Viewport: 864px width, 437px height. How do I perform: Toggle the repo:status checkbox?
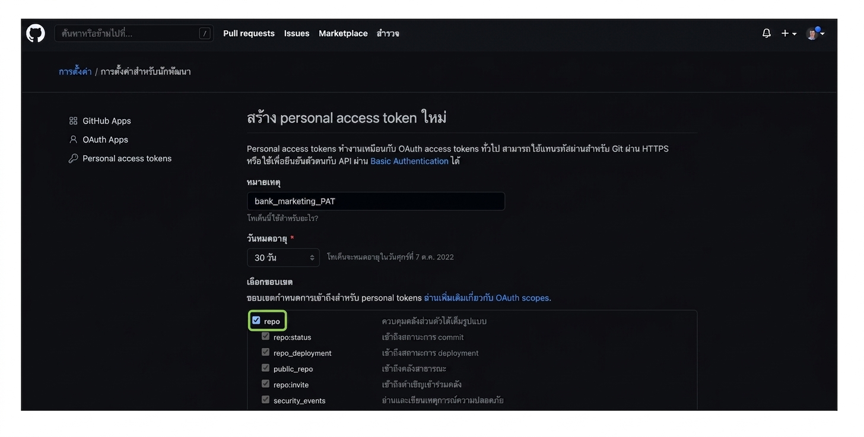point(265,336)
